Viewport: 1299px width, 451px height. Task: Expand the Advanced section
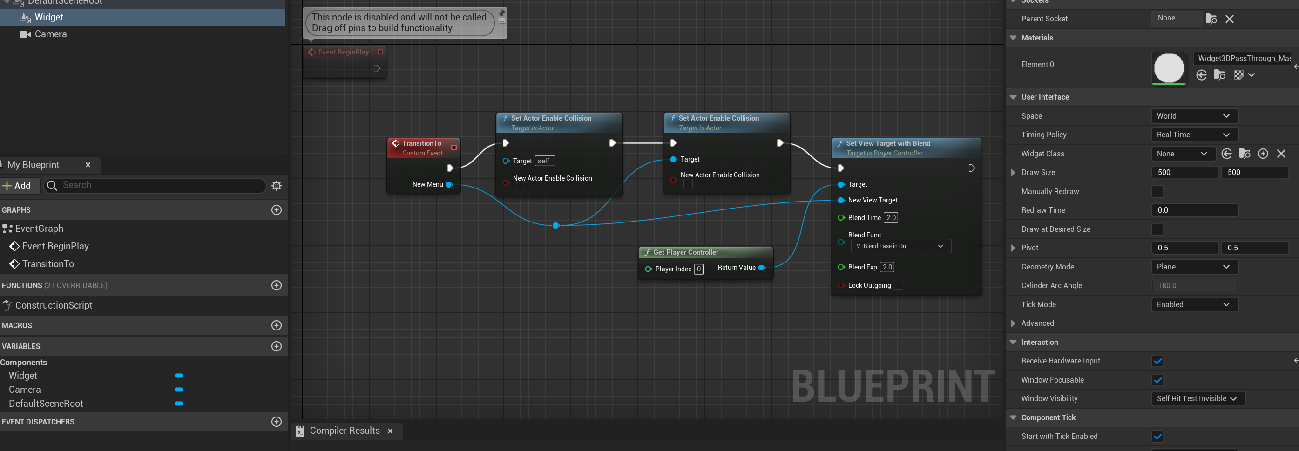1013,323
